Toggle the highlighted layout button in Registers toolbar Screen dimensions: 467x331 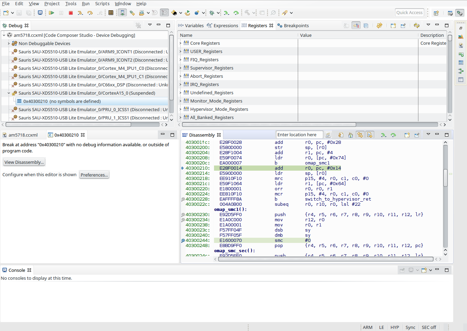356,25
